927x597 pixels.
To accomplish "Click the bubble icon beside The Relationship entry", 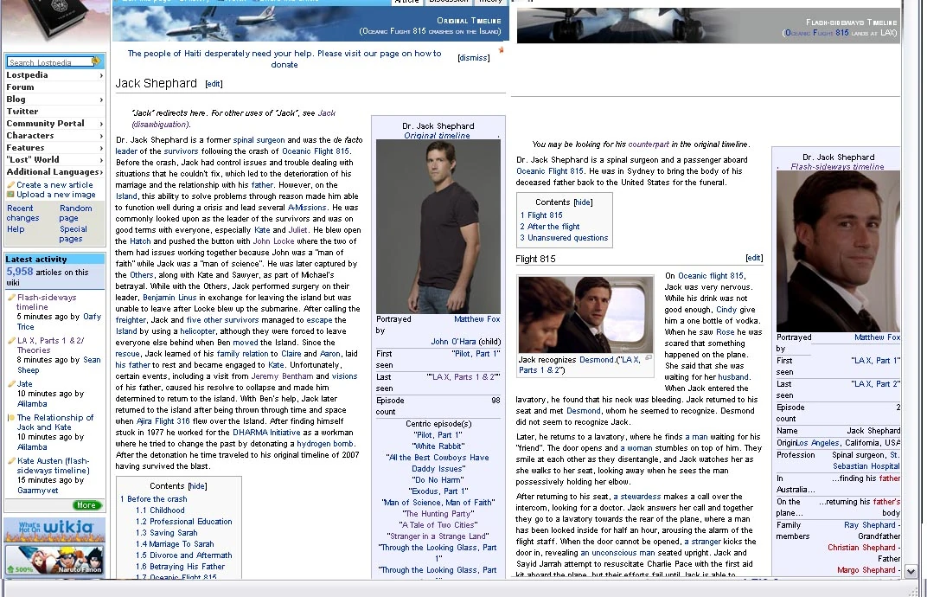I will tap(10, 418).
